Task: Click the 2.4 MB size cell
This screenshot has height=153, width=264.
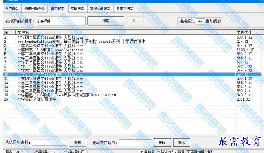Action: [x=242, y=41]
